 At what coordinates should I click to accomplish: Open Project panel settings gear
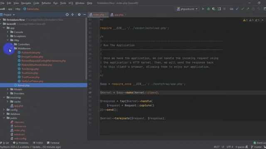(79, 15)
